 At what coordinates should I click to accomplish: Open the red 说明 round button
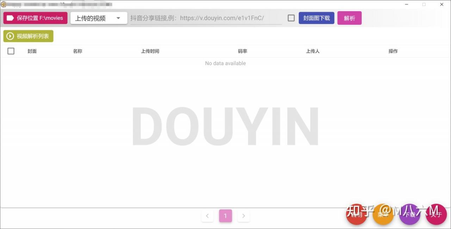point(357,214)
